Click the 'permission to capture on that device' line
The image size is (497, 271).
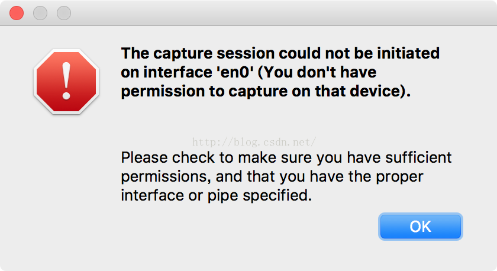coord(266,91)
